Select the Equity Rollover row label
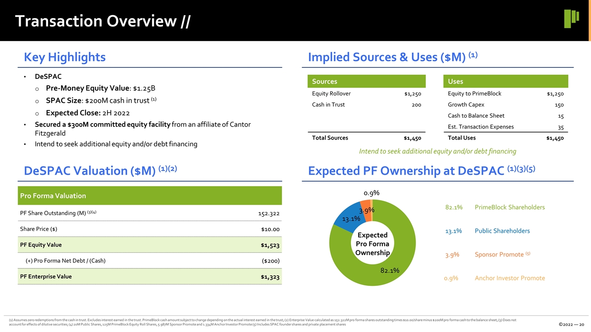The image size is (591, 332). coord(331,94)
